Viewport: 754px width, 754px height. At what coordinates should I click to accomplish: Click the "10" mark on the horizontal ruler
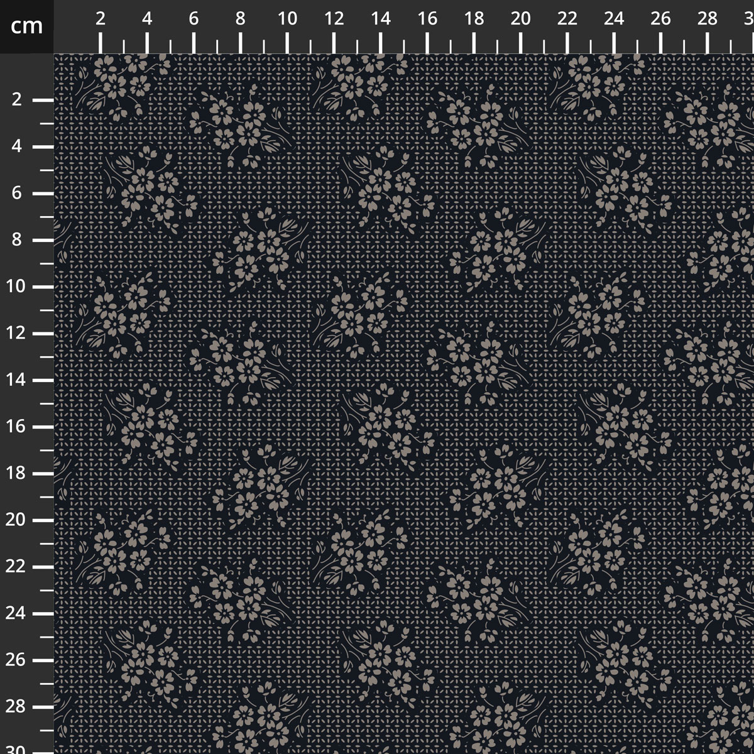point(287,19)
